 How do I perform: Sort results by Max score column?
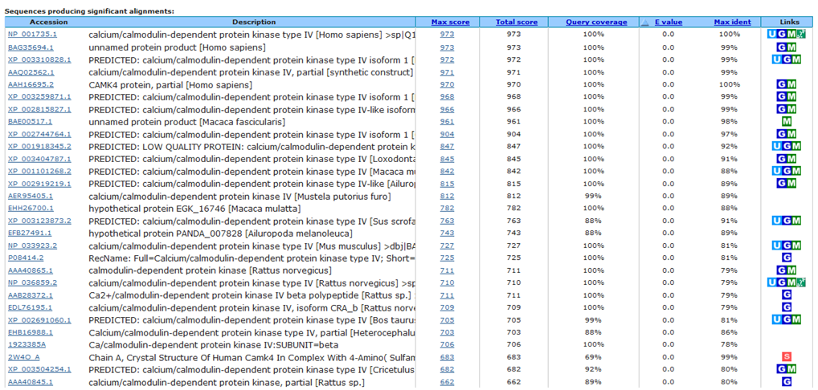[450, 22]
